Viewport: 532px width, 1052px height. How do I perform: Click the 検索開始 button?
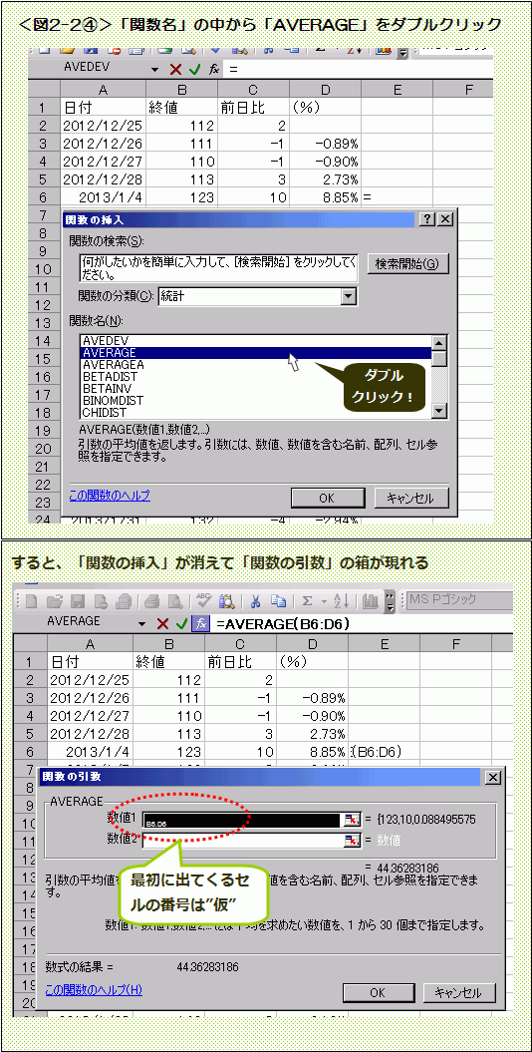point(407,263)
